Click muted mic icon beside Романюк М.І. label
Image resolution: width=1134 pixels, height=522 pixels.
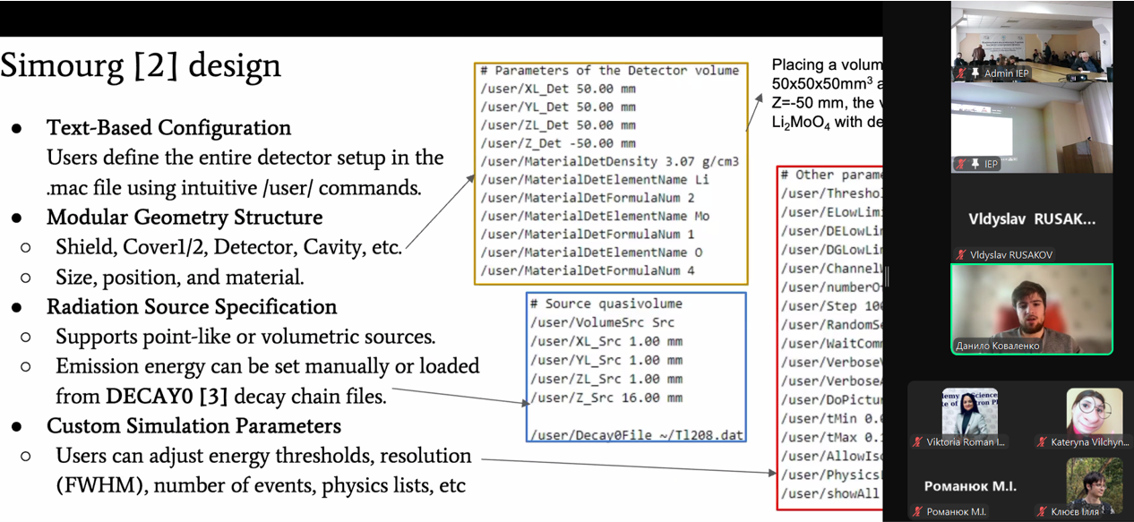(918, 511)
